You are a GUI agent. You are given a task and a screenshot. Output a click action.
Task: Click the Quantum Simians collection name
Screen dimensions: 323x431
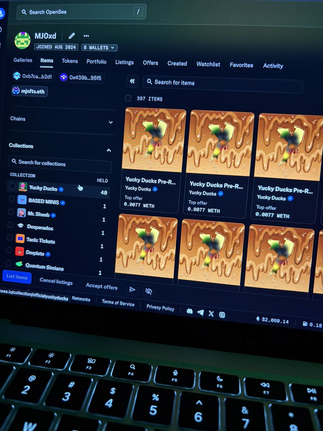(x=45, y=267)
